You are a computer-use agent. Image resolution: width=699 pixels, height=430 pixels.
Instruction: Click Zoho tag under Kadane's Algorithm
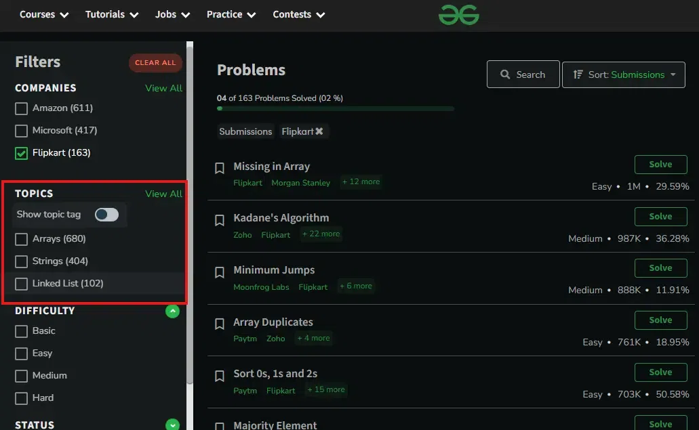(x=243, y=235)
